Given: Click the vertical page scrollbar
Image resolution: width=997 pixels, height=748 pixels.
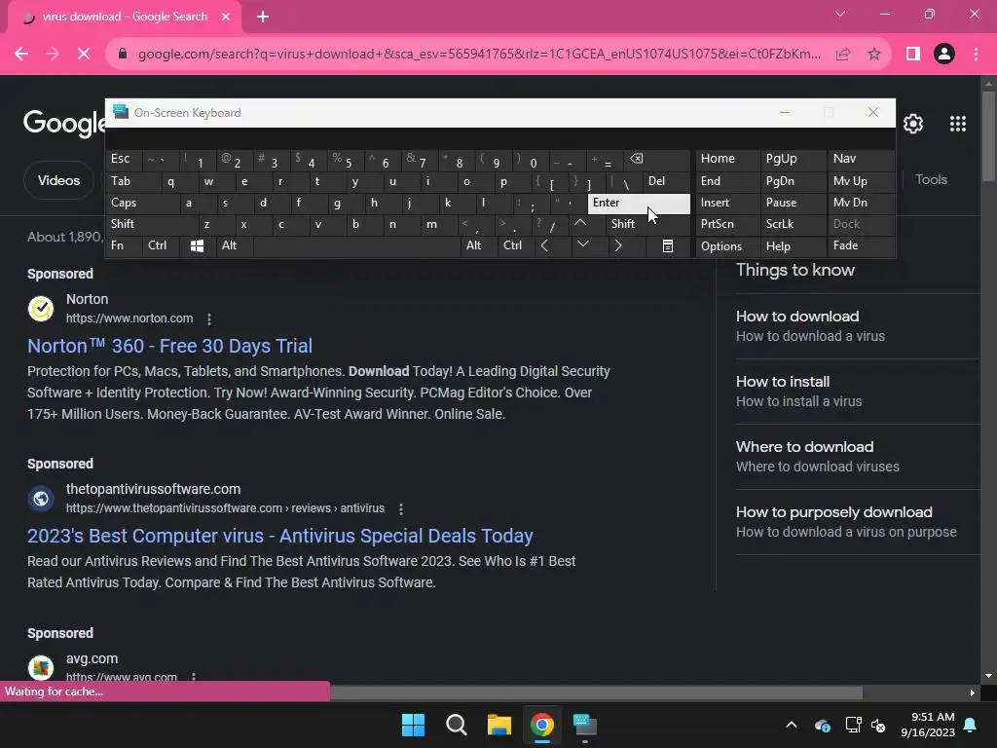Looking at the screenshot, I should pos(988,136).
